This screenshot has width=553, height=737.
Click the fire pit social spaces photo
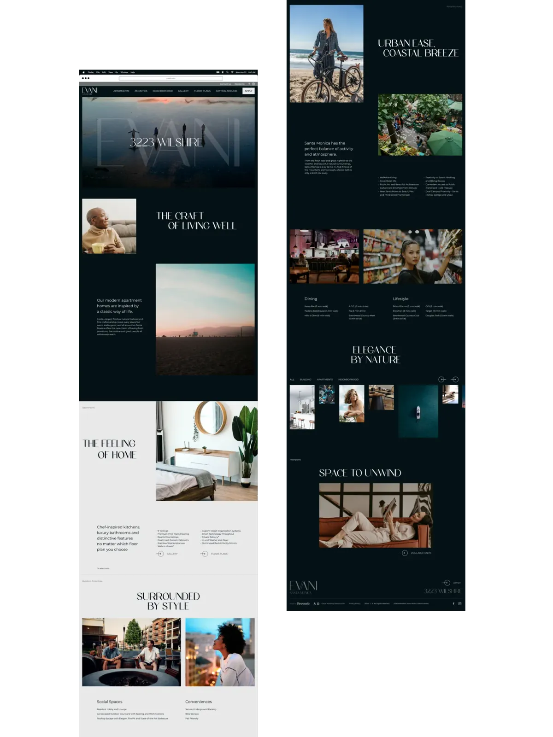[131, 652]
